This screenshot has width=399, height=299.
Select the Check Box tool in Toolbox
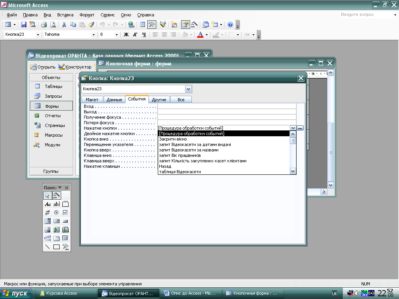65,213
